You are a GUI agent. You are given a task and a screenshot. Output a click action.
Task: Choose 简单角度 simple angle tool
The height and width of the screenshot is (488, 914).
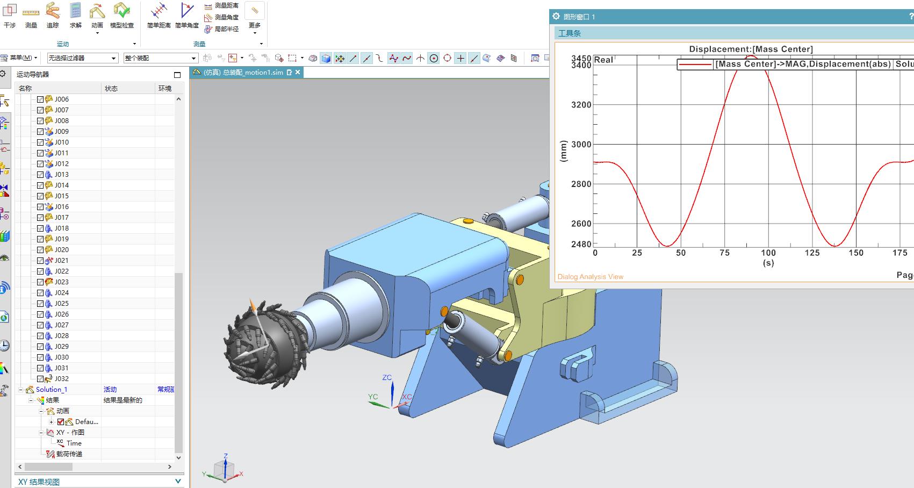187,15
